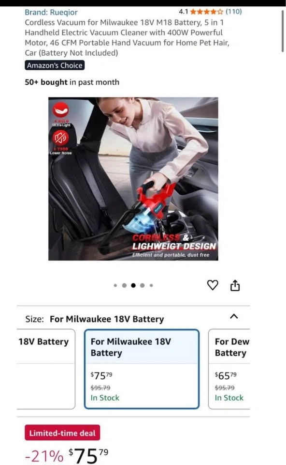The image size is (286, 465).
Task: Jump to fifth image carousel dot
Action: (151, 285)
